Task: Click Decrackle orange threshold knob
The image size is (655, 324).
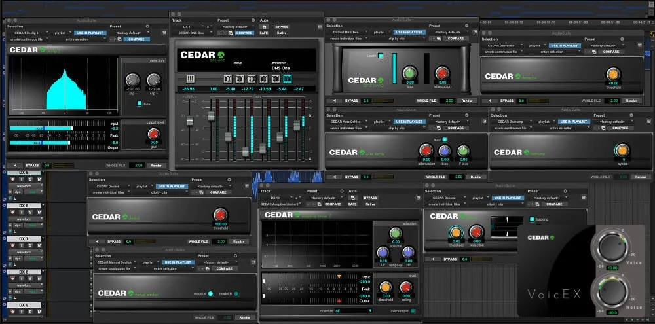Action: (x=613, y=75)
